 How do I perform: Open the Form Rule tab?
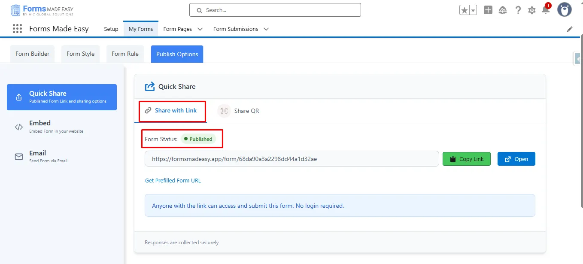tap(125, 54)
